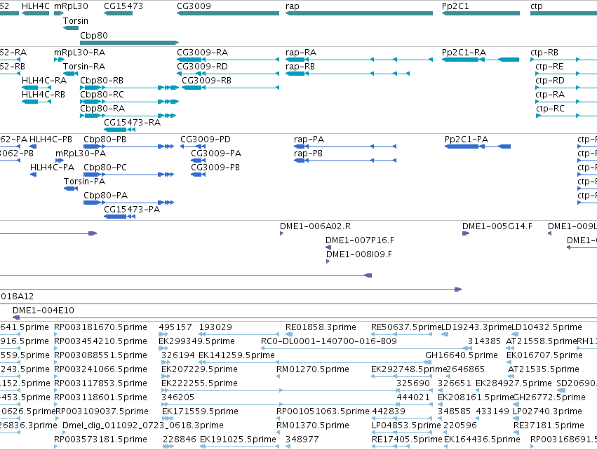Image resolution: width=597 pixels, height=450 pixels.
Task: Open EST RC0-DL0001-140700-016-B09
Action: click(328, 341)
